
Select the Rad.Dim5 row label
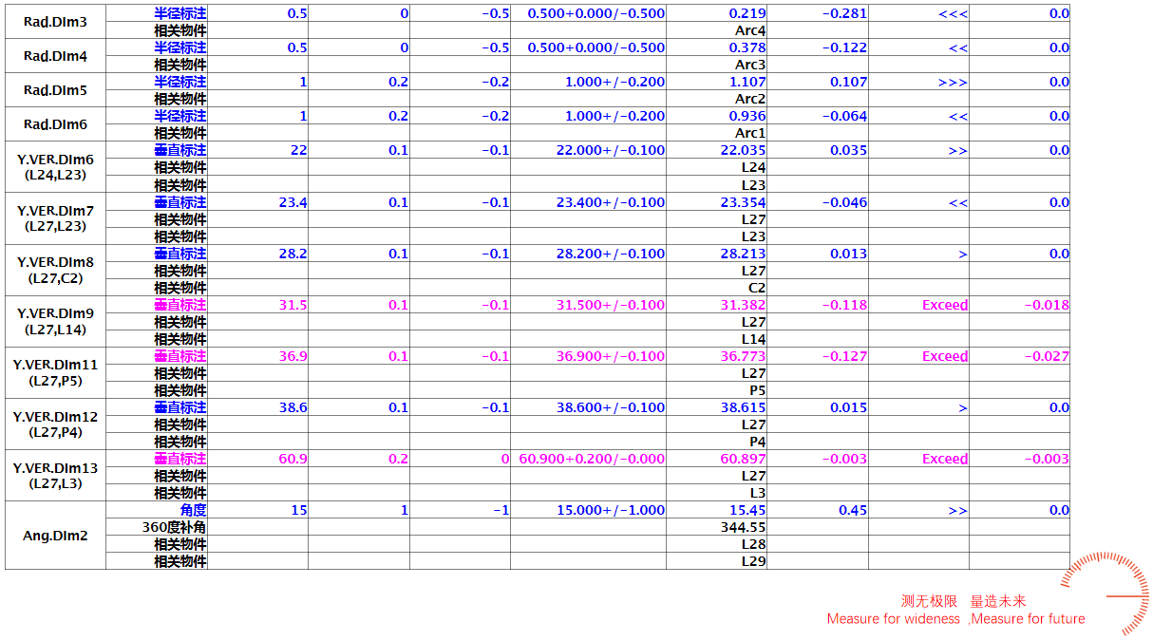click(x=55, y=90)
